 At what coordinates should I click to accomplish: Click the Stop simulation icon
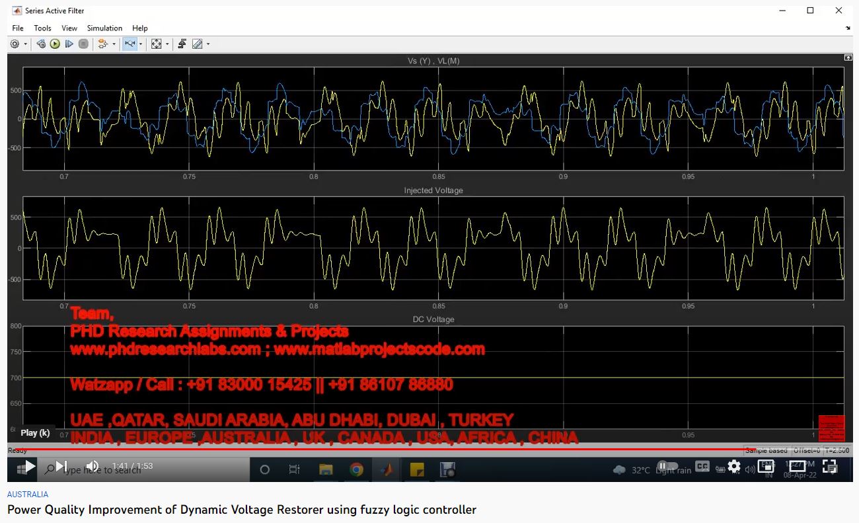click(83, 44)
